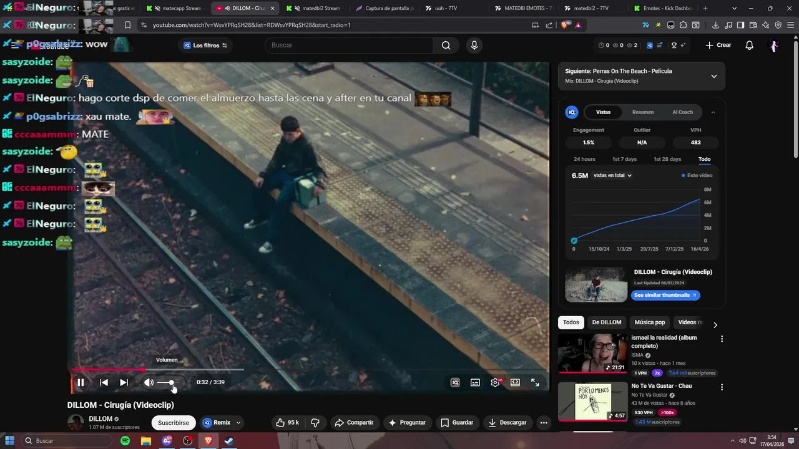799x449 pixels.
Task: Open the ismael la realidad video thumbnail
Action: pyautogui.click(x=592, y=353)
